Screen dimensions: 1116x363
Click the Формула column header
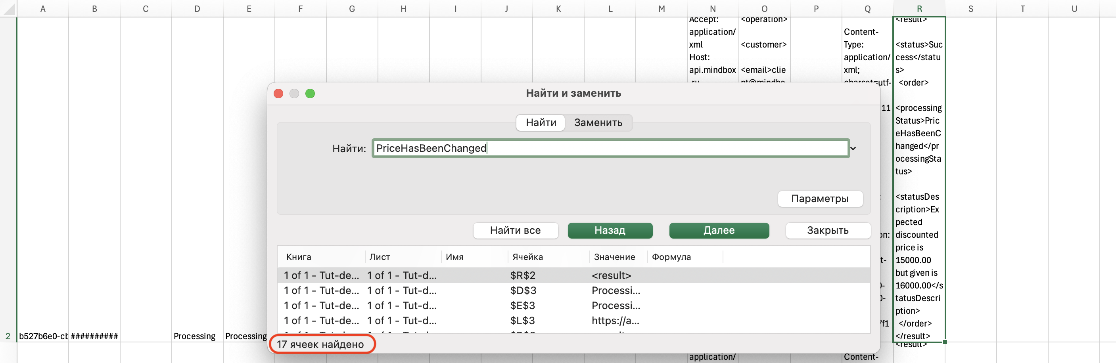point(685,257)
